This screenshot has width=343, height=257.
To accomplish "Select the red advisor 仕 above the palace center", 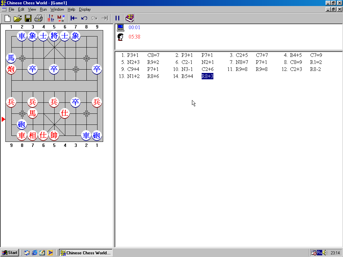I will click(x=65, y=113).
